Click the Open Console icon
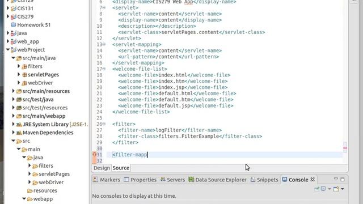Image resolution: width=363 pixels, height=204 pixels. [x=336, y=189]
